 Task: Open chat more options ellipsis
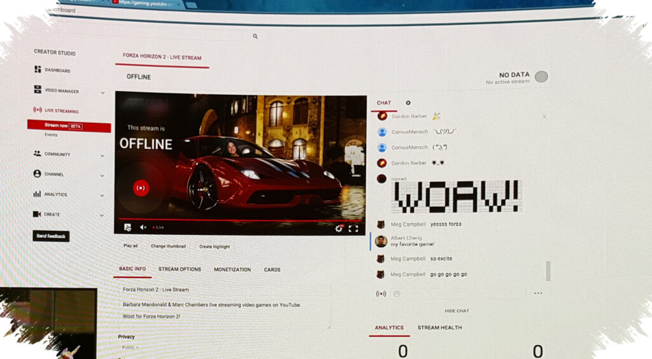(538, 293)
